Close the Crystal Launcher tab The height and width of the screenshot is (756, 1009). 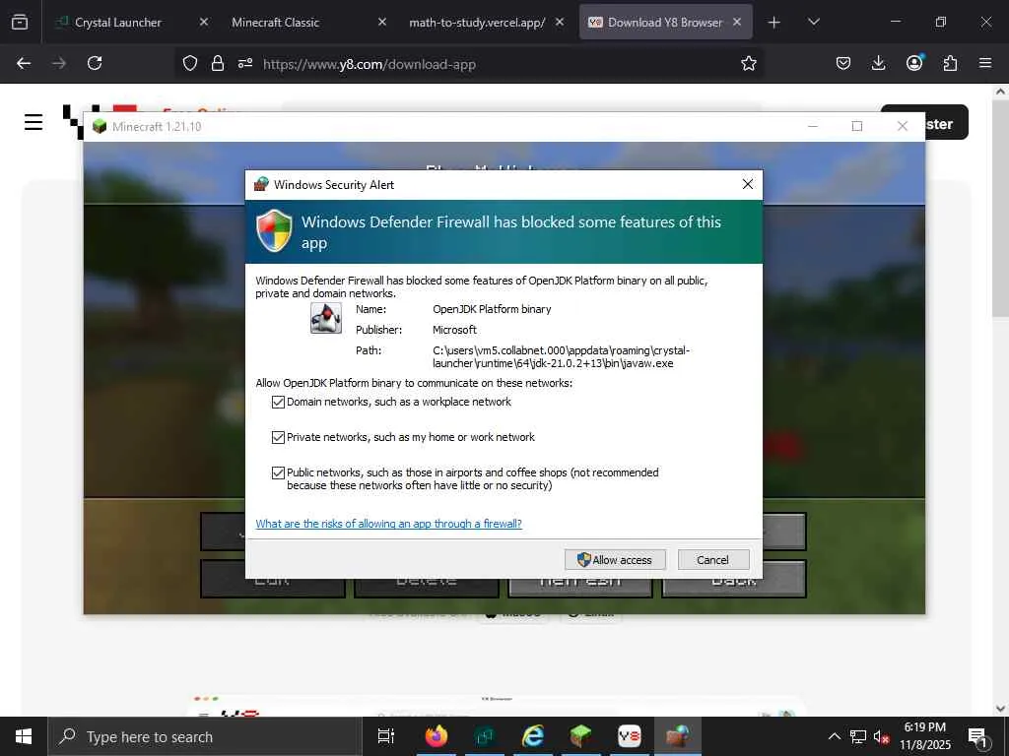pos(203,22)
